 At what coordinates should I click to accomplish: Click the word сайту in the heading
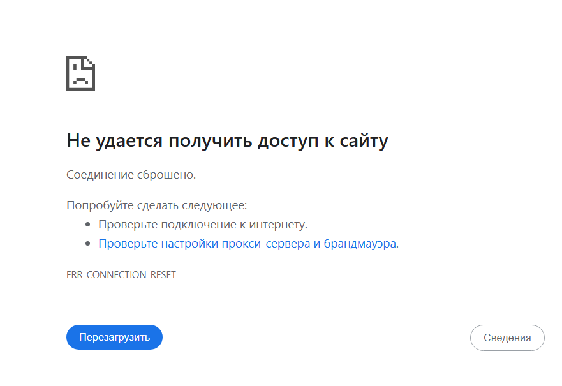pyautogui.click(x=364, y=141)
